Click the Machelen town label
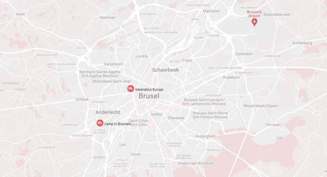Screen dimensions: 327x177 coord(211,11)
